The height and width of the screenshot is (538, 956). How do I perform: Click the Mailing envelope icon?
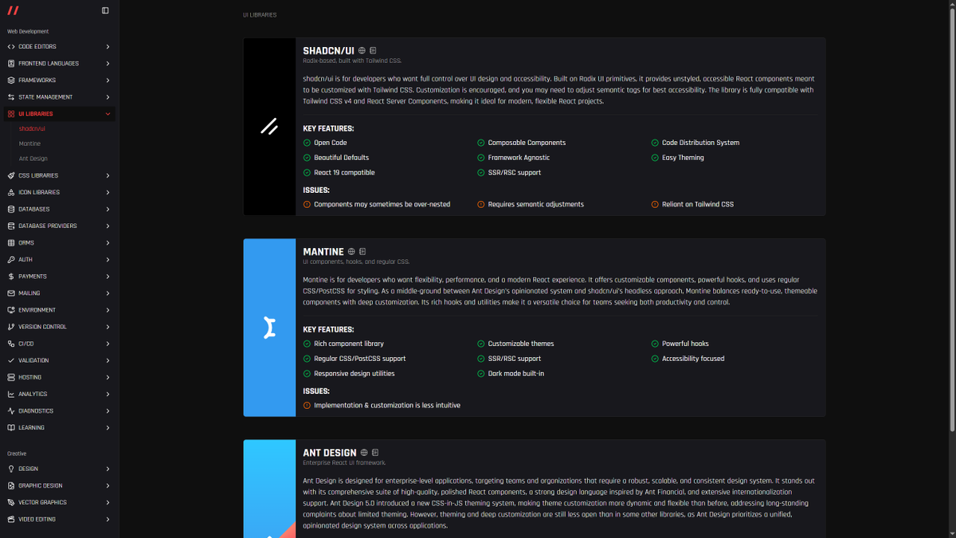point(11,293)
